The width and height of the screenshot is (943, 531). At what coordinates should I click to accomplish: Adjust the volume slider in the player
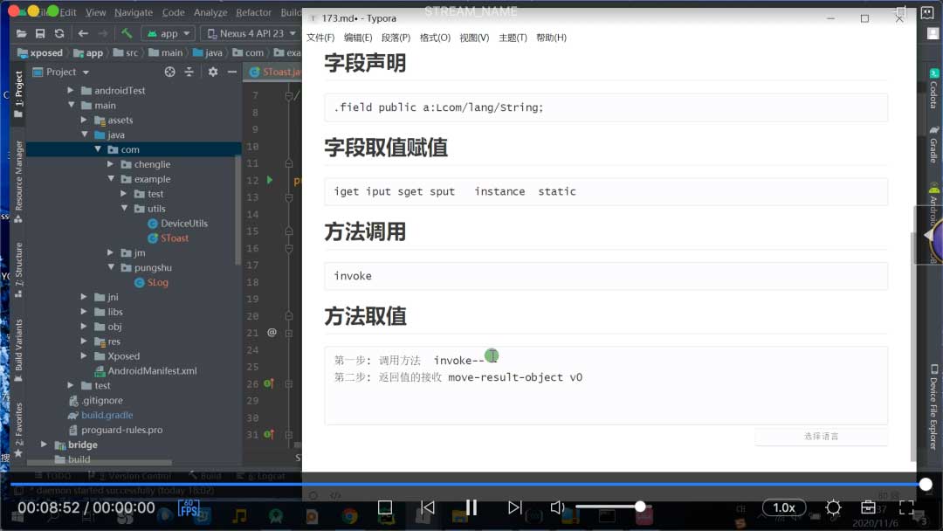[611, 506]
